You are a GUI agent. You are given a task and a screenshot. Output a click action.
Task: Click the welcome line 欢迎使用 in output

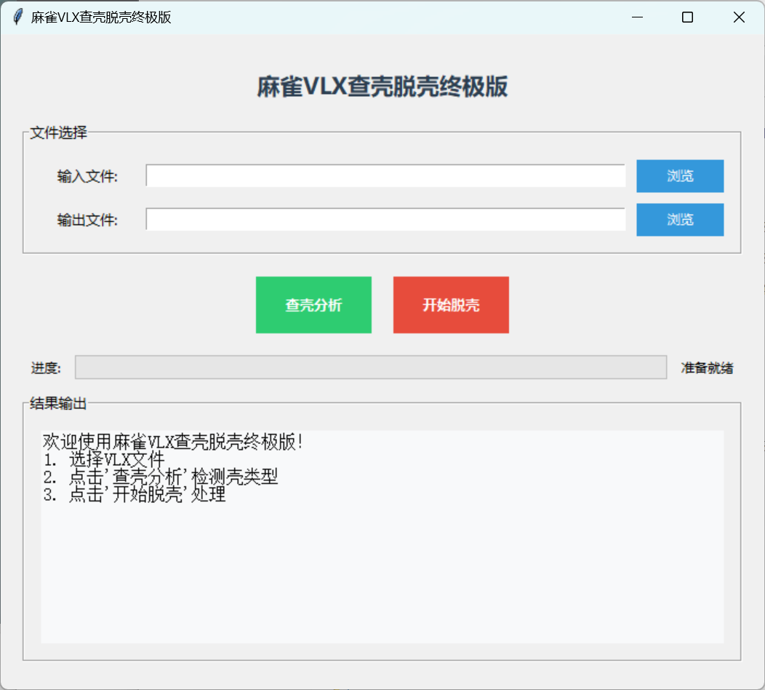(x=173, y=442)
